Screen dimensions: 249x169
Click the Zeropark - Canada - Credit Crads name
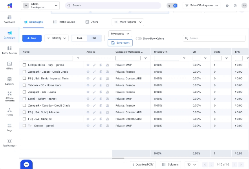(x=49, y=105)
